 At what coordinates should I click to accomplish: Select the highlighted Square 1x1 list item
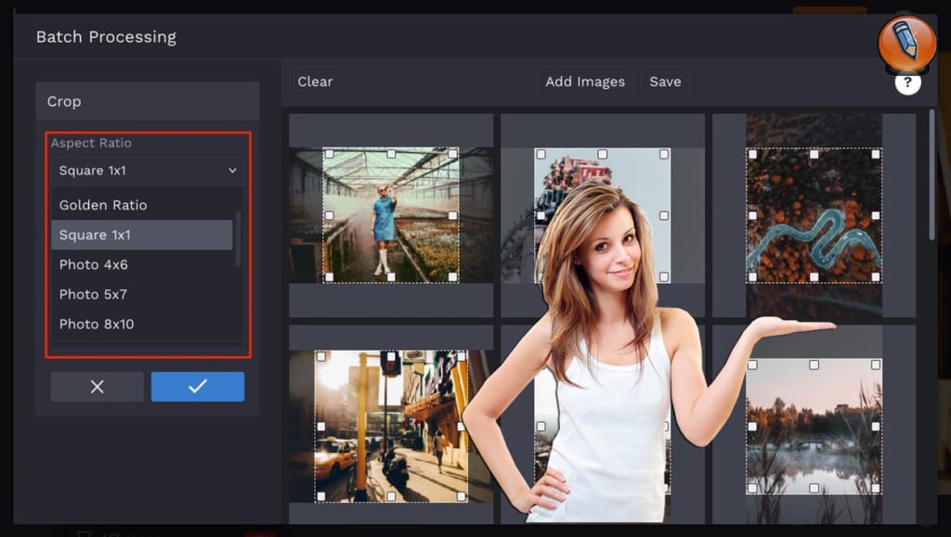[142, 235]
